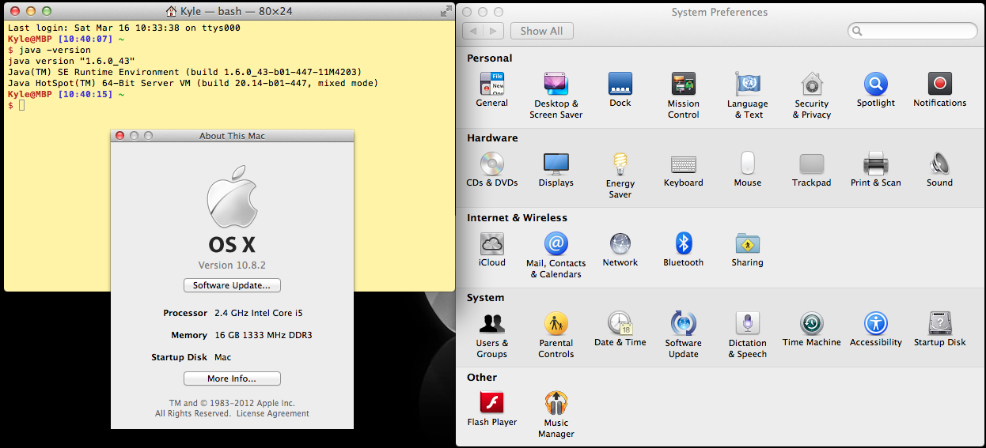Click the home folder icon in Terminal title
Image resolution: width=986 pixels, height=448 pixels.
pos(171,12)
